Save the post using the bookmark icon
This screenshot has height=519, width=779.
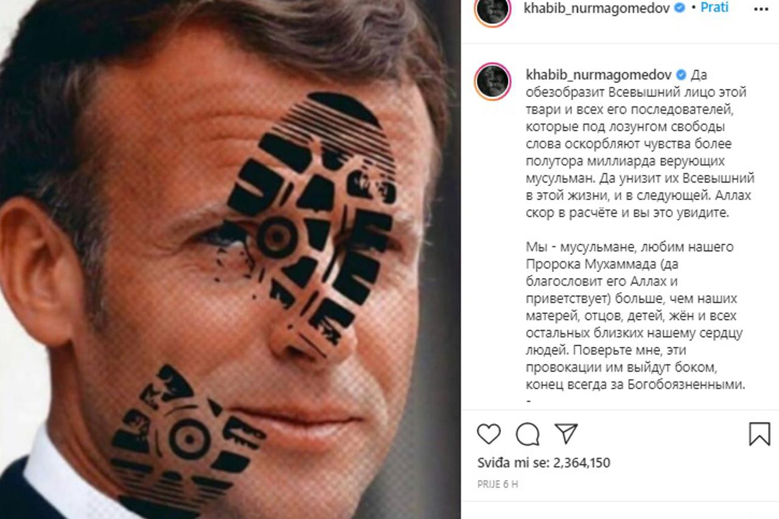(x=760, y=434)
